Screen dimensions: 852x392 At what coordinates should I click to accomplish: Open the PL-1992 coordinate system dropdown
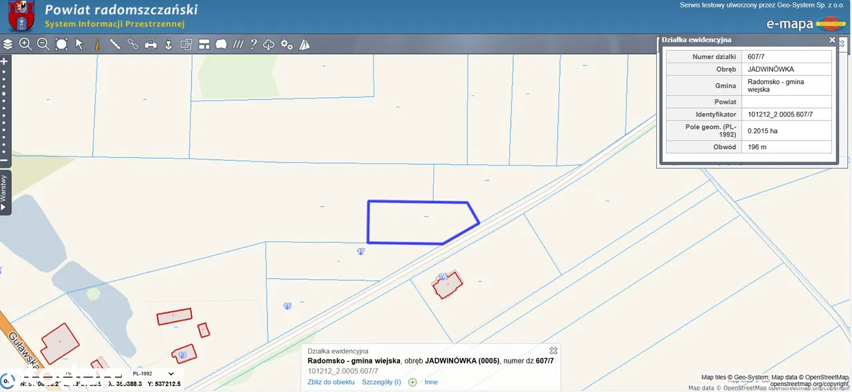point(152,374)
